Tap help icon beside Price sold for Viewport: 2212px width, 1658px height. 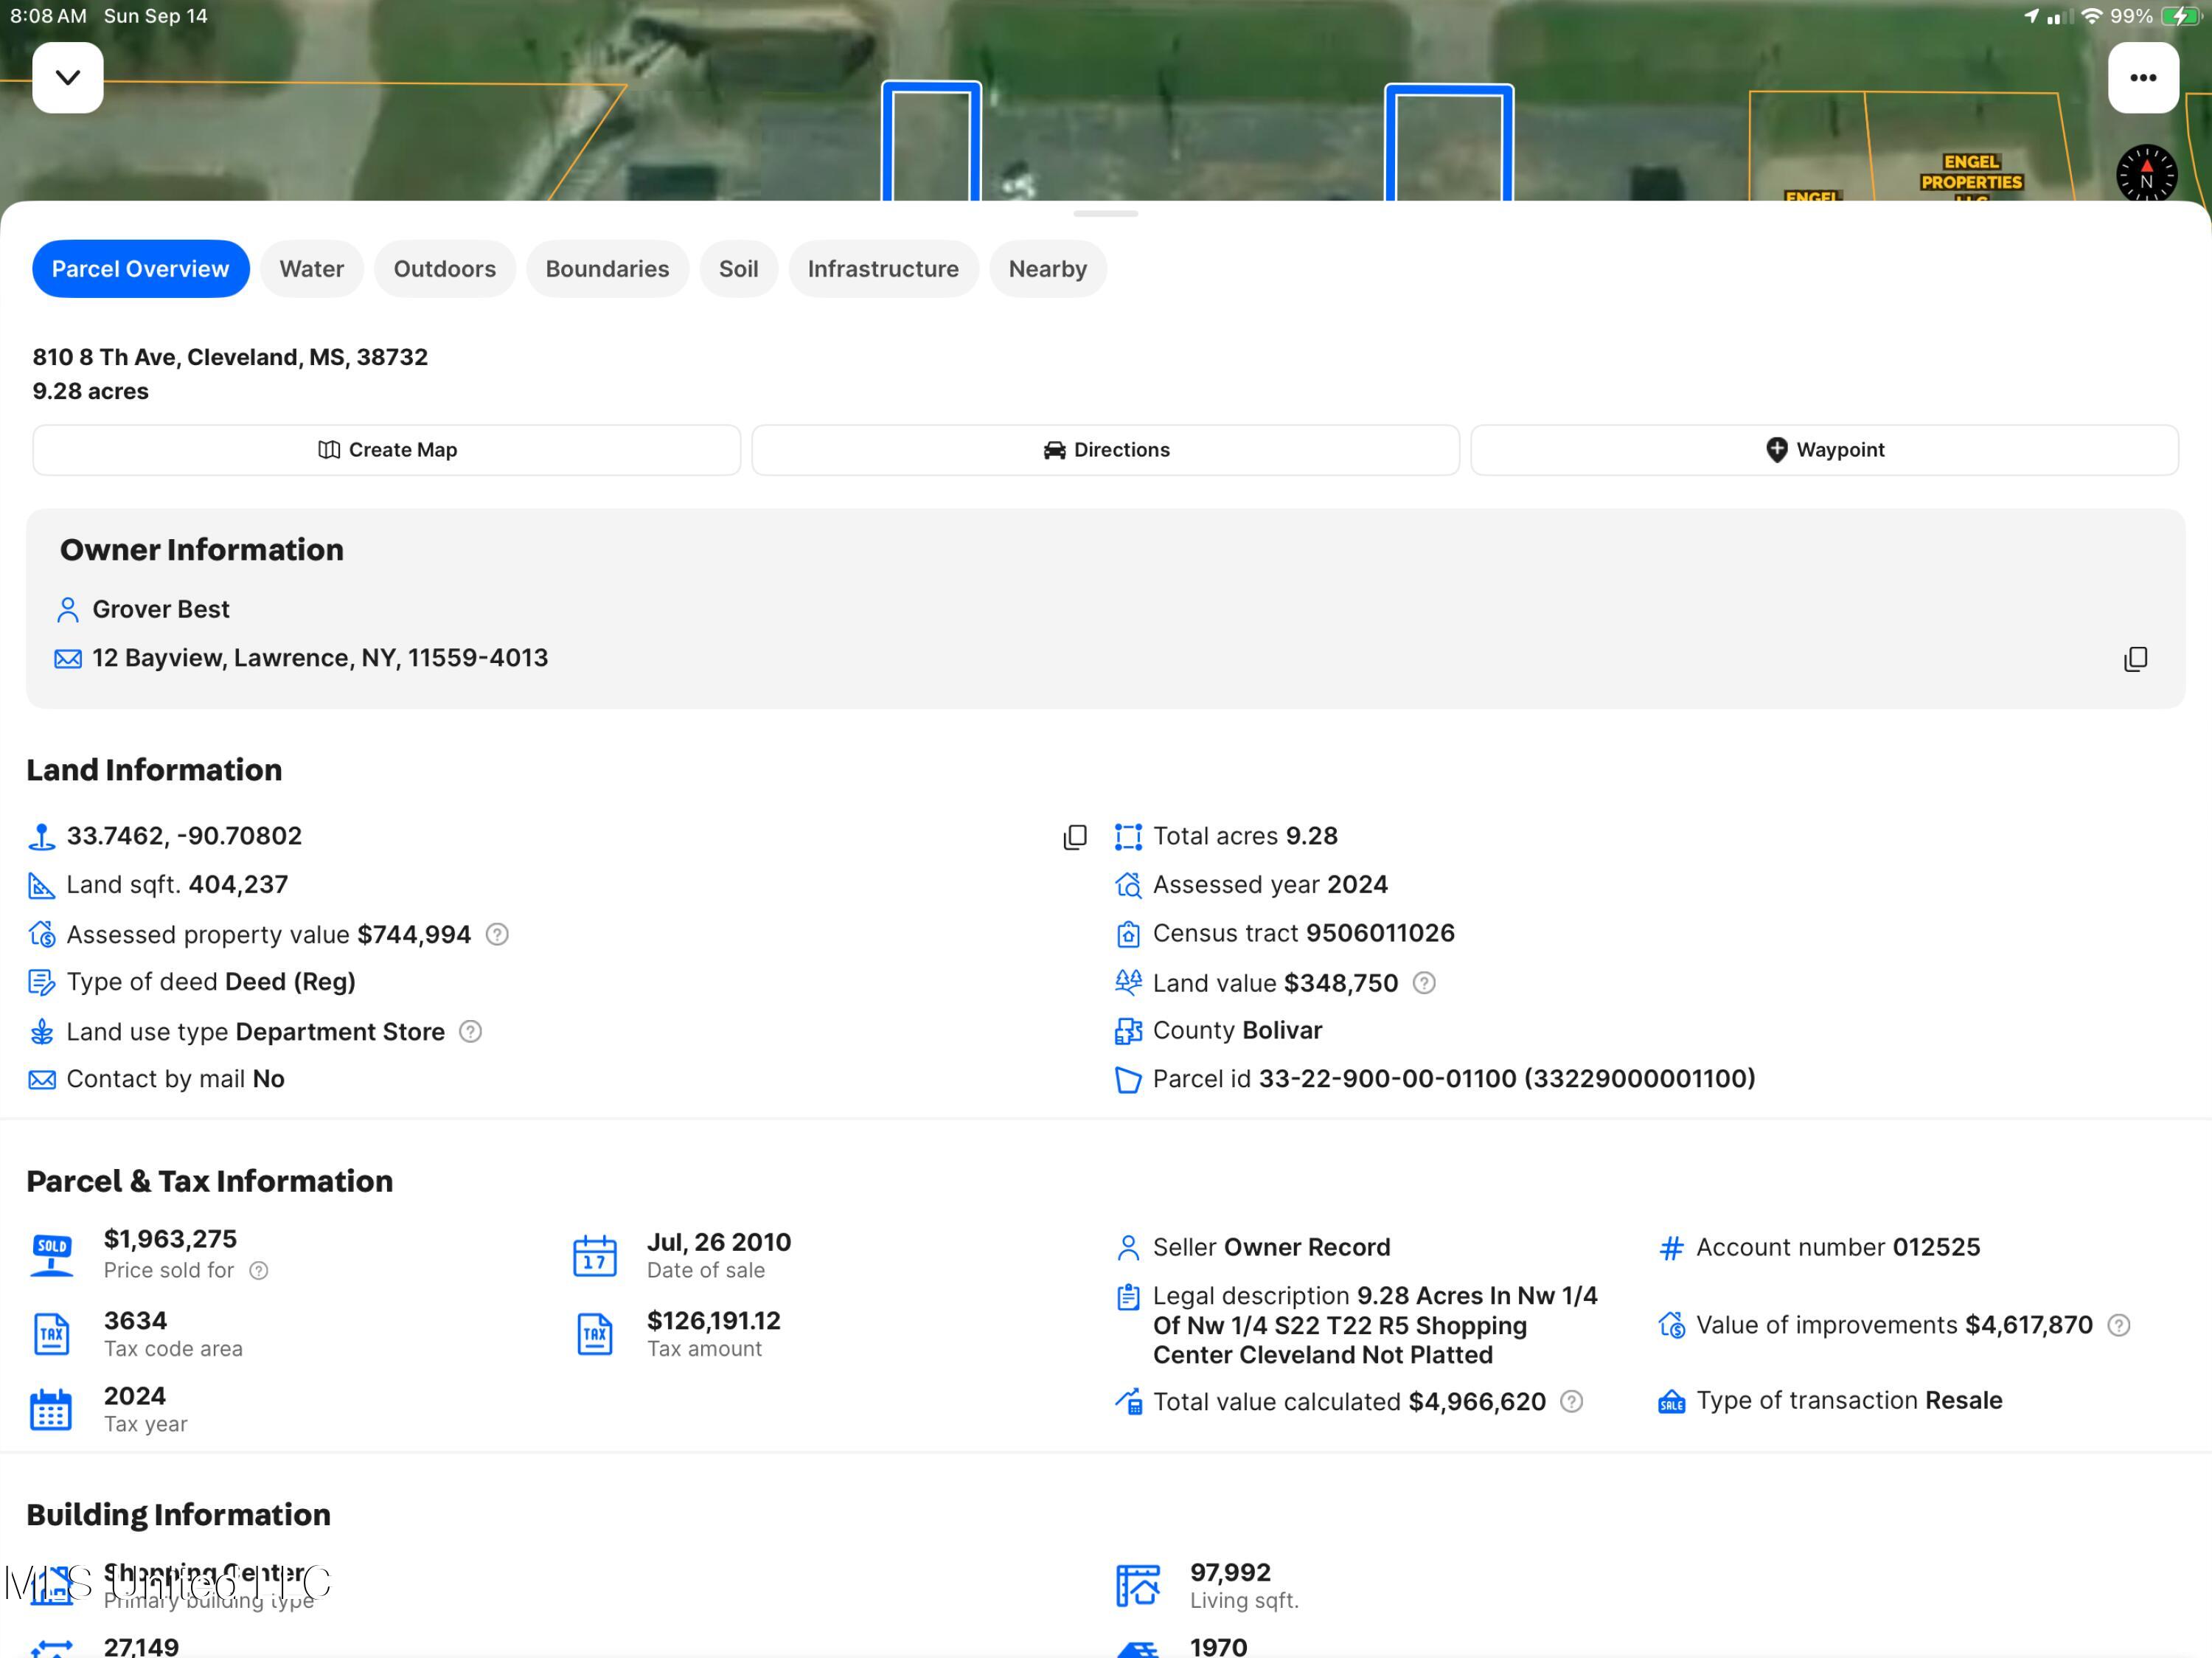click(258, 1270)
